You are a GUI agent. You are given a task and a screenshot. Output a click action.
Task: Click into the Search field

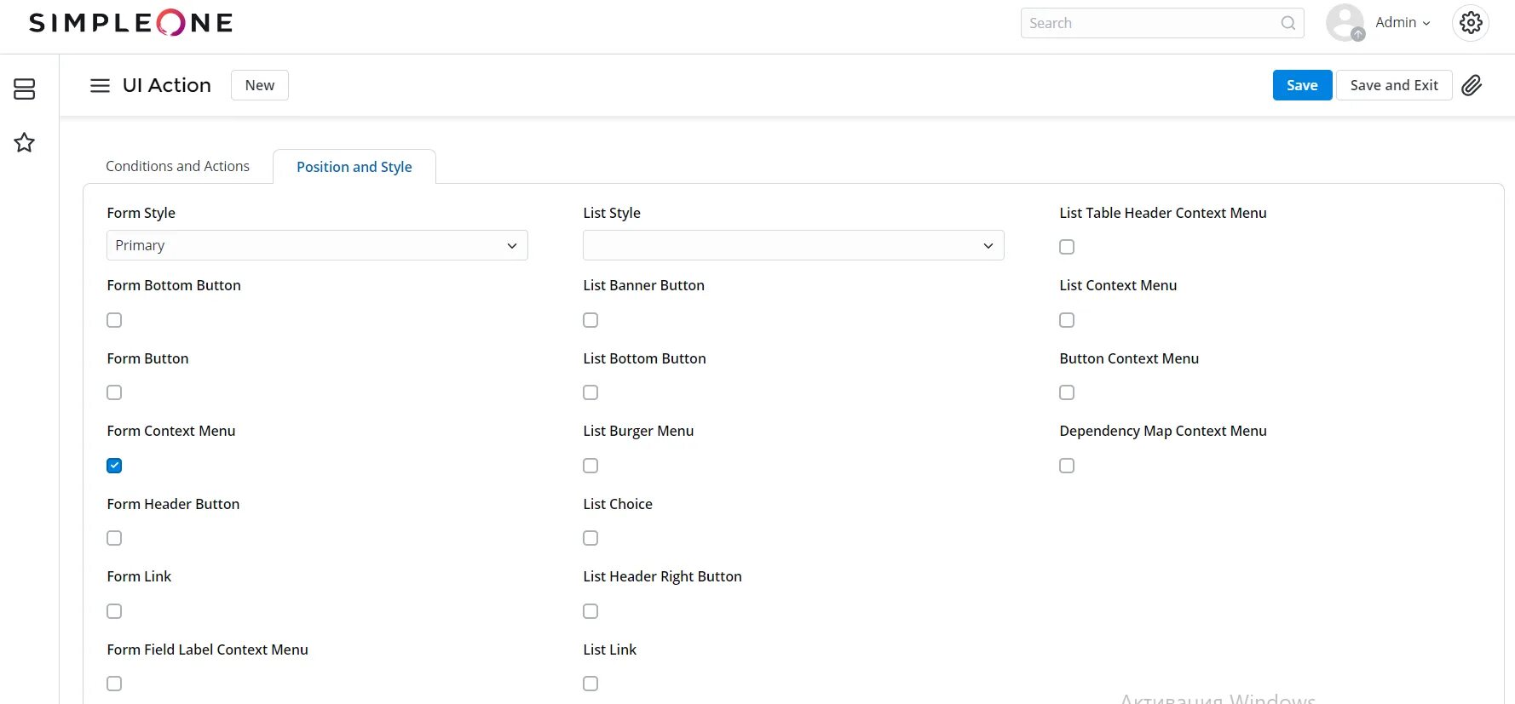pos(1150,23)
